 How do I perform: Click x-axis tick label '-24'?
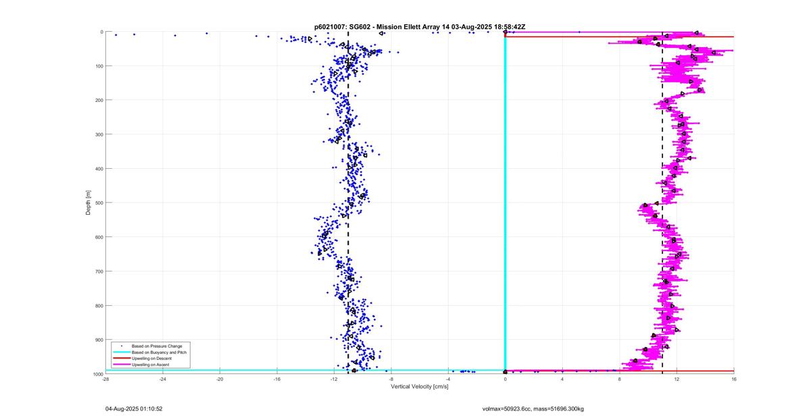[x=162, y=379]
